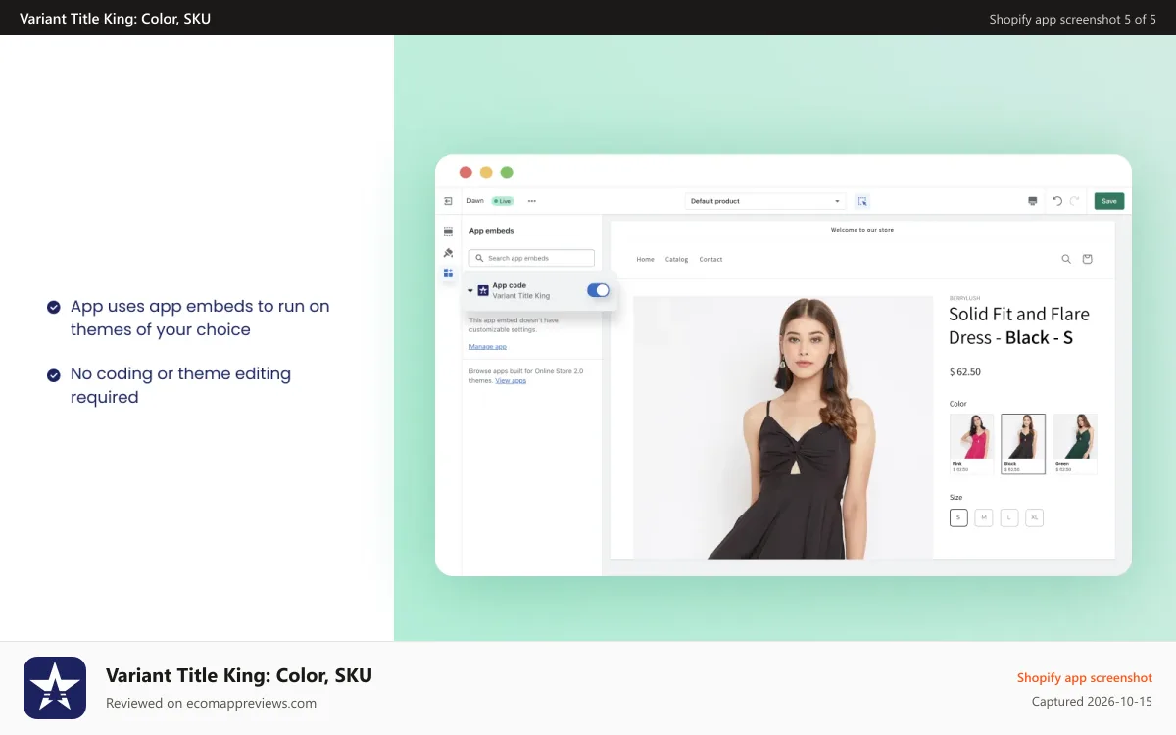Click the $ 62.50 product price
This screenshot has width=1176, height=735.
click(x=965, y=372)
